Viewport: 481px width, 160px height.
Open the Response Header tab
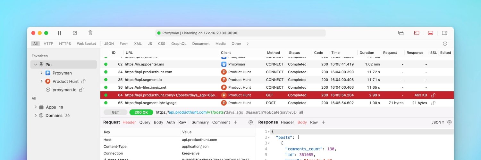[287, 122]
